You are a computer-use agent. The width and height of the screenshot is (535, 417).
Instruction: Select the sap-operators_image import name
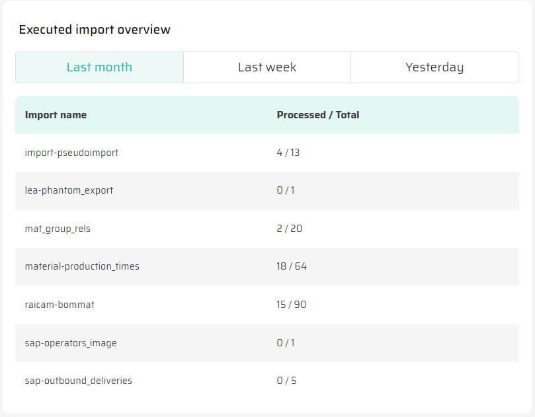[x=71, y=343]
